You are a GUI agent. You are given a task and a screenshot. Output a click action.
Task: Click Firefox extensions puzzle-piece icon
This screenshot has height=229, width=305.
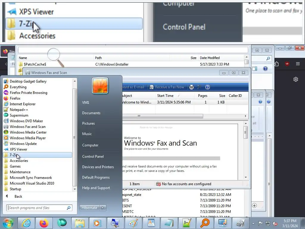pos(276,64)
